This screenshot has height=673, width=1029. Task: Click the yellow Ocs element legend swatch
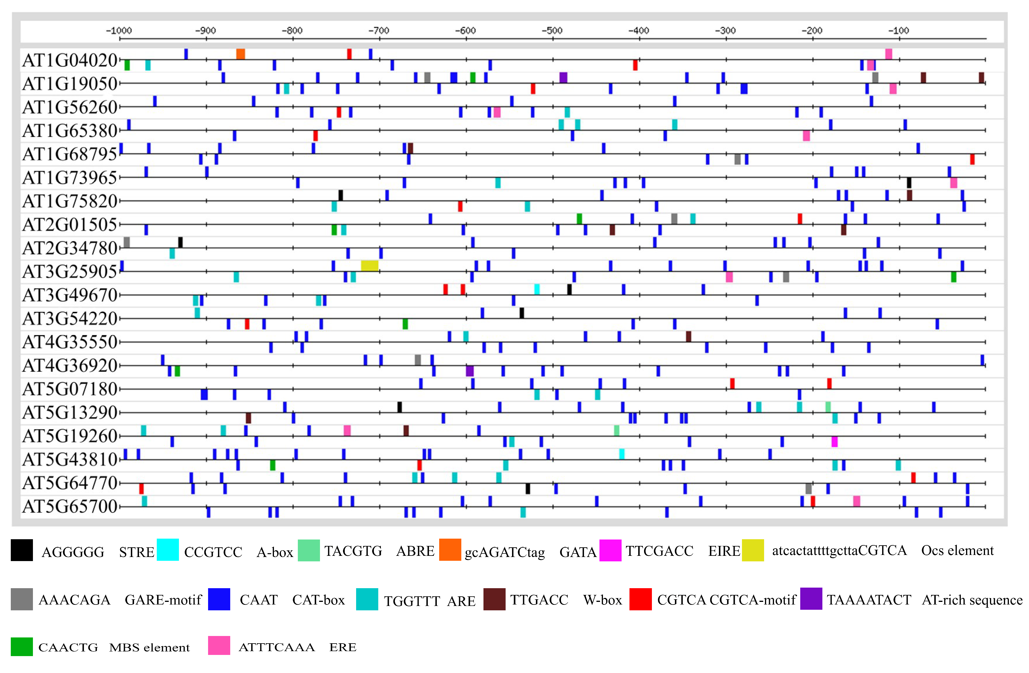tap(753, 550)
